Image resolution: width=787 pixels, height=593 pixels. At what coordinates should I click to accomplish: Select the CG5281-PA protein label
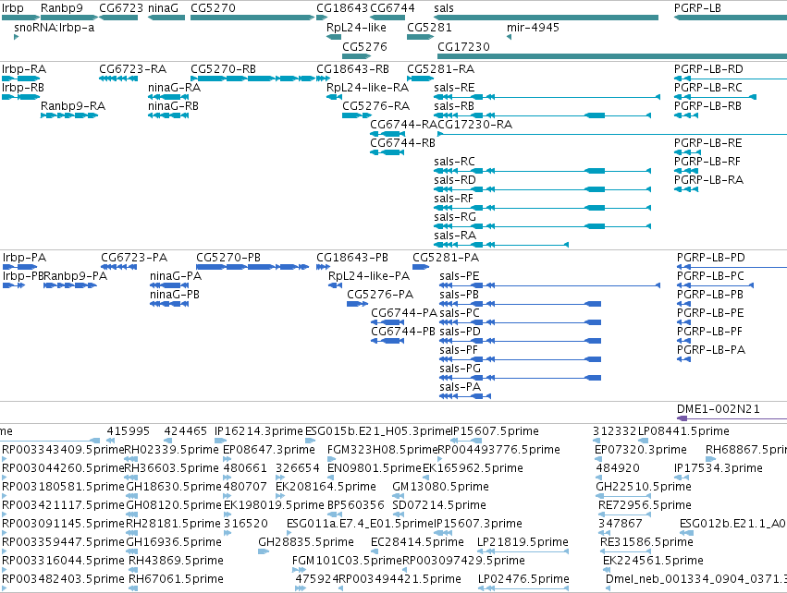446,258
